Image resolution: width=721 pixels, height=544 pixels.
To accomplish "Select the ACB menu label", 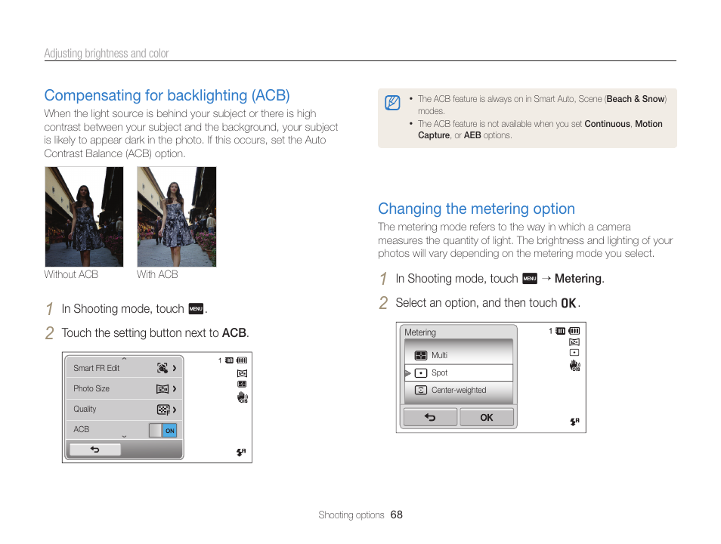I will tap(82, 429).
